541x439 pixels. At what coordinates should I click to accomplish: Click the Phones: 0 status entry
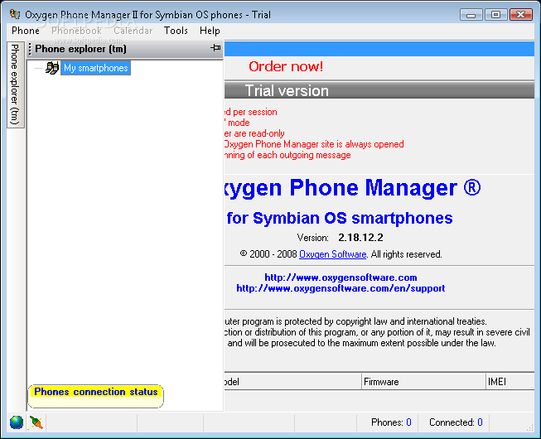click(x=391, y=422)
